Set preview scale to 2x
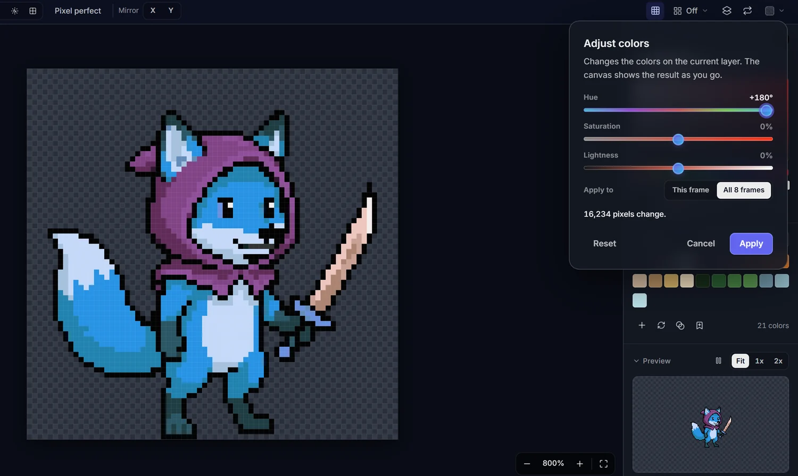 point(778,361)
